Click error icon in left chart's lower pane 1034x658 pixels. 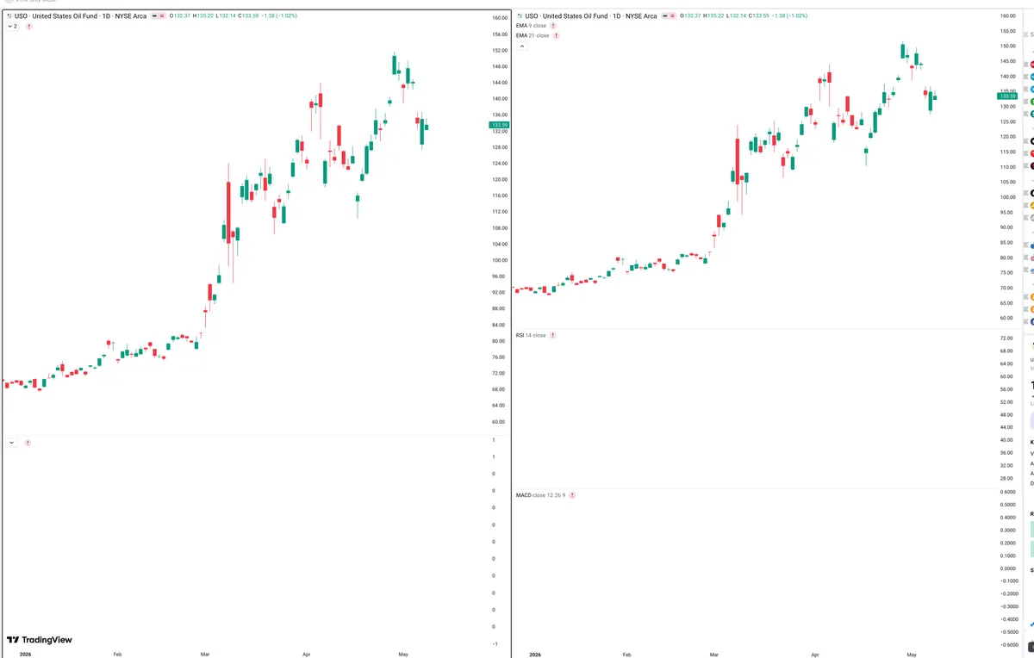28,443
